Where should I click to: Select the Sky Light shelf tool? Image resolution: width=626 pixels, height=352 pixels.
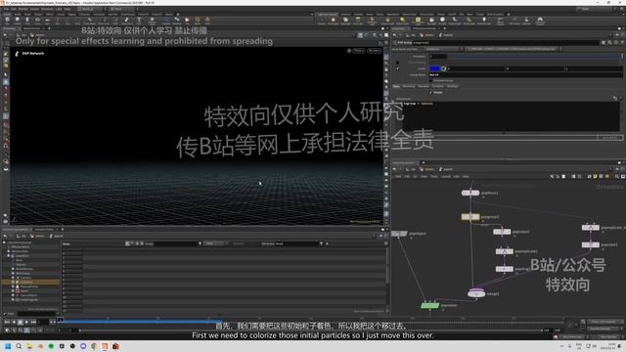coord(431,20)
